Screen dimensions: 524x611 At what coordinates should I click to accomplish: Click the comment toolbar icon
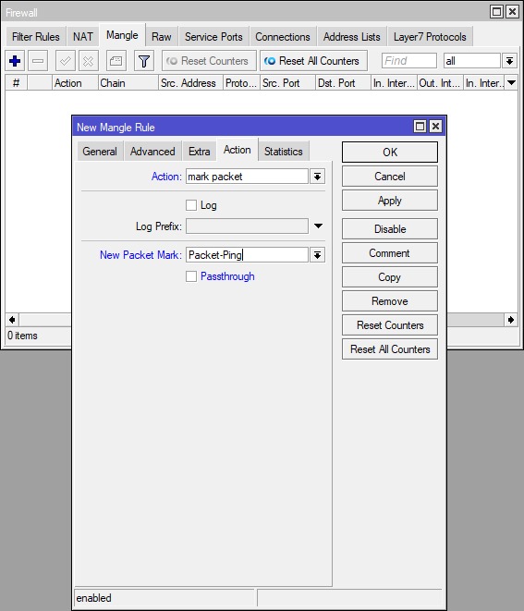pos(116,61)
